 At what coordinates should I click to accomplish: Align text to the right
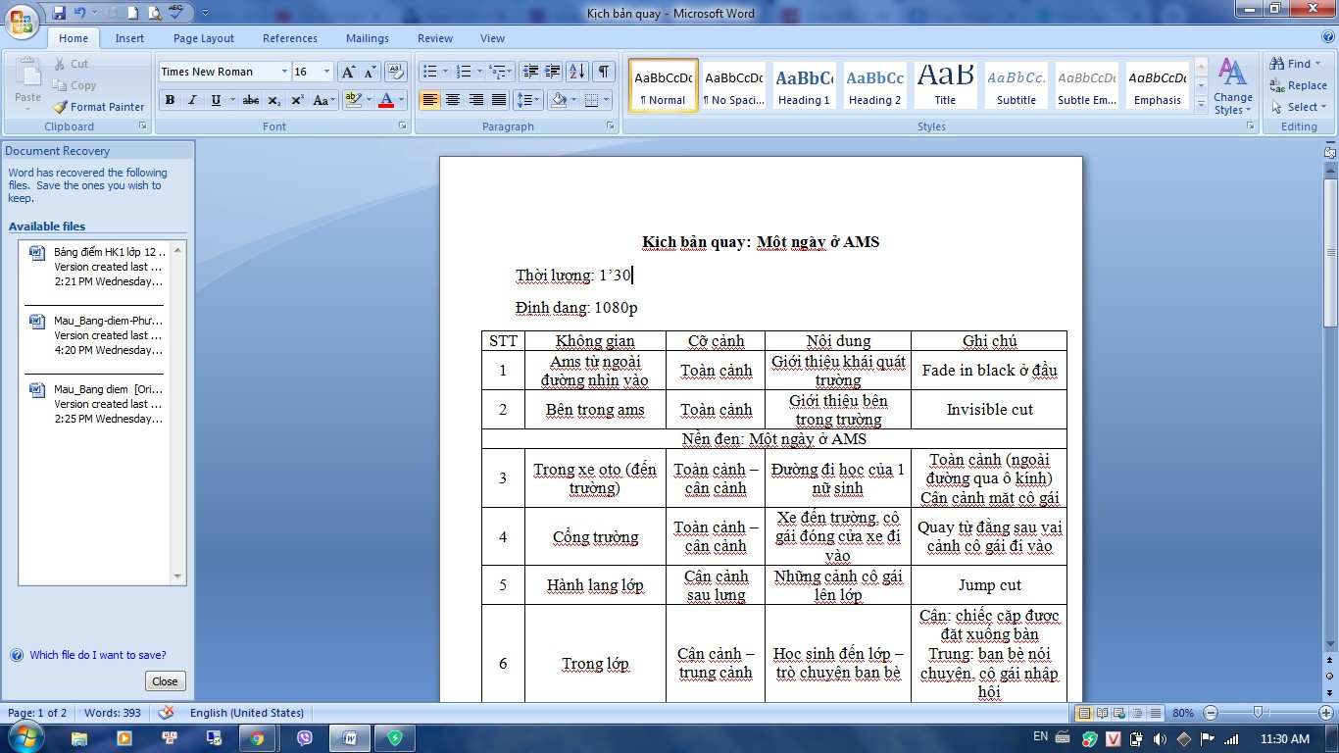tap(475, 100)
